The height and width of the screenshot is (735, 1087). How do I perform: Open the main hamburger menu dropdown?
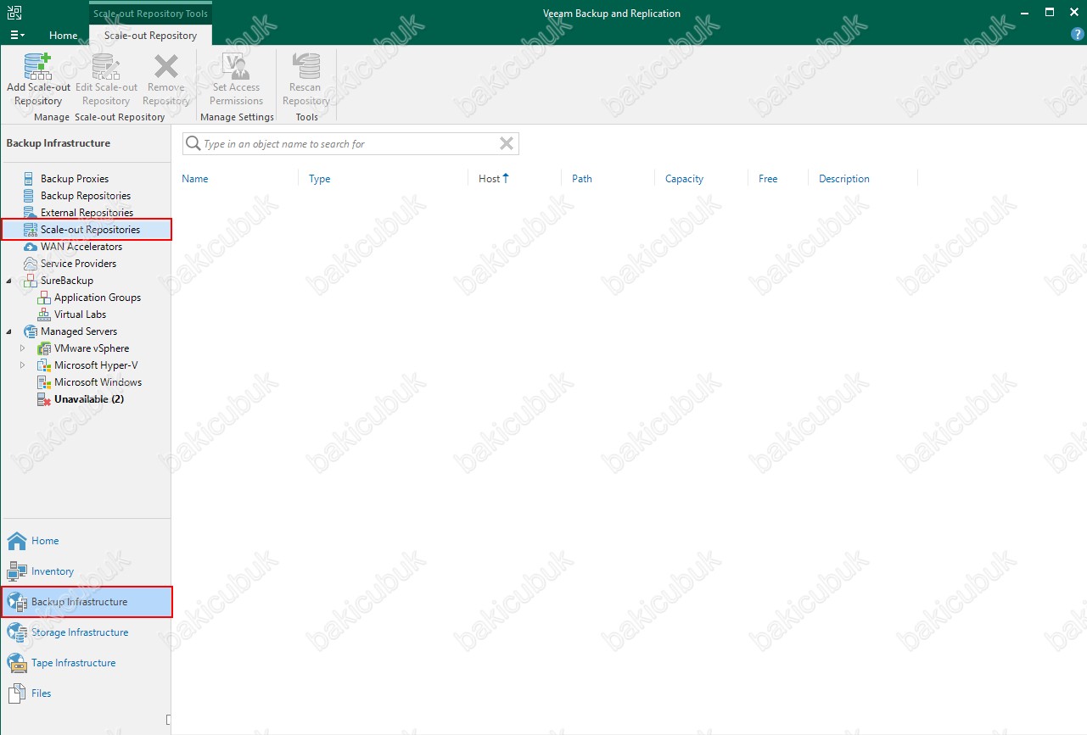coord(17,35)
